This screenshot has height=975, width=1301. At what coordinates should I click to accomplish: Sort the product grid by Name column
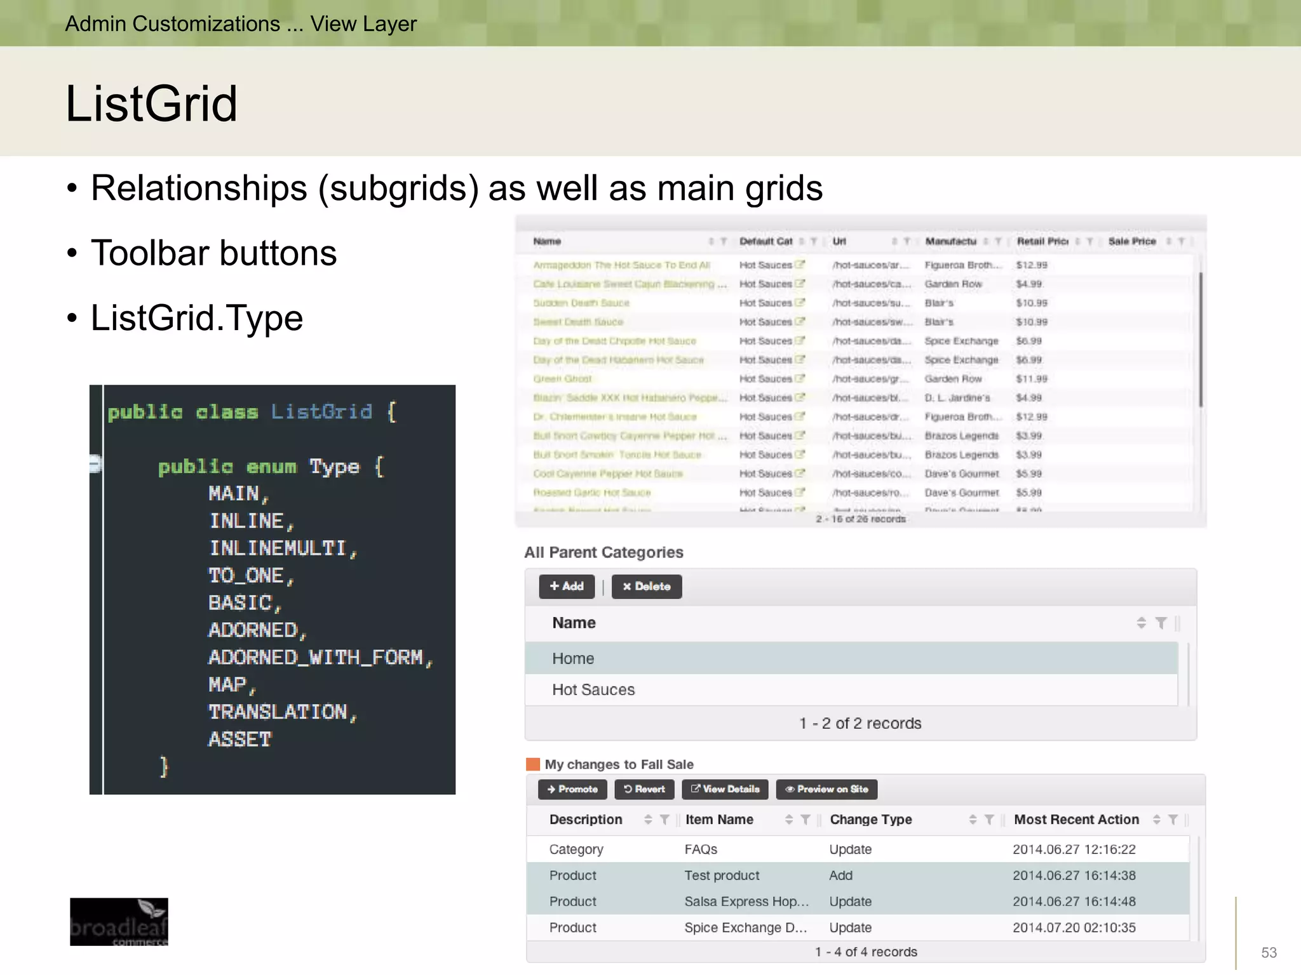[x=711, y=241]
